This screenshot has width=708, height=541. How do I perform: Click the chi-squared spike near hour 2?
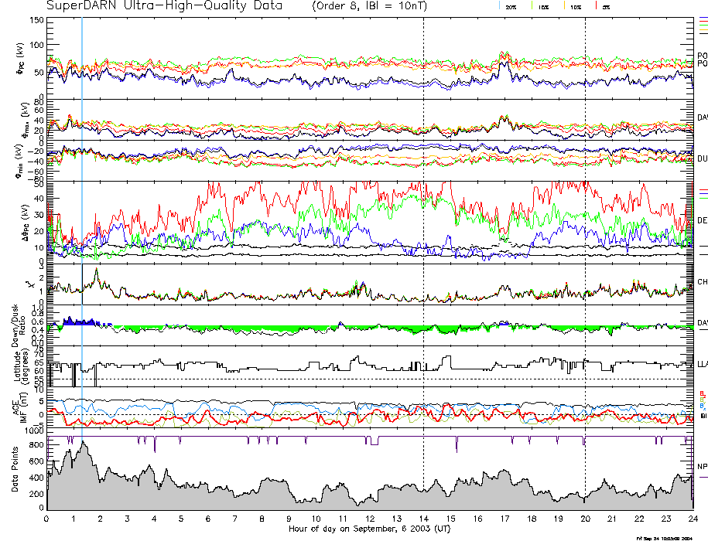click(x=96, y=270)
